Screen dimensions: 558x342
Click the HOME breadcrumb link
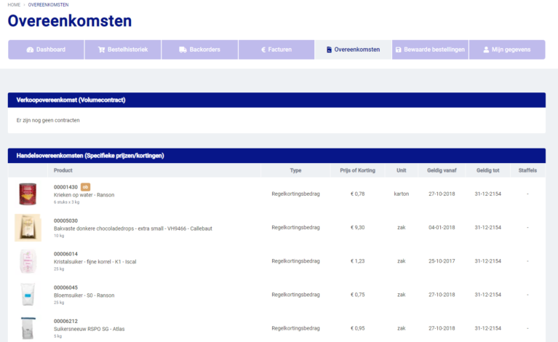click(x=14, y=4)
